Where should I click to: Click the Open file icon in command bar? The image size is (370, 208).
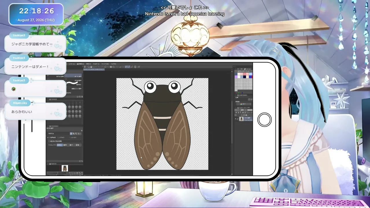(91, 67)
